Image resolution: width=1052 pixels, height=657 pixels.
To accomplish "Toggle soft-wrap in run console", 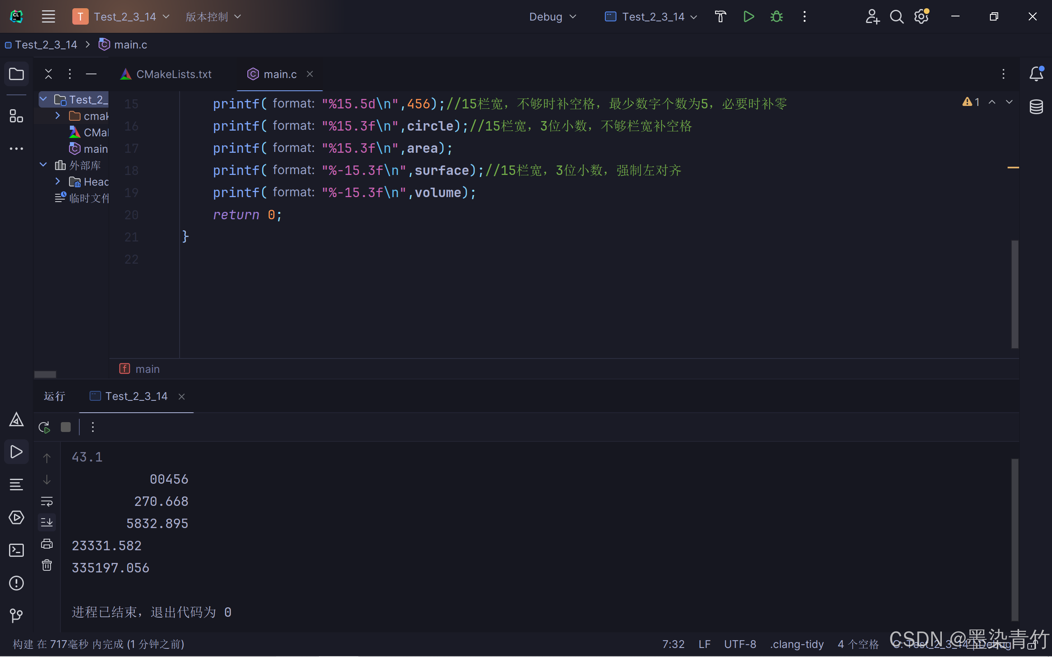I will [x=46, y=501].
